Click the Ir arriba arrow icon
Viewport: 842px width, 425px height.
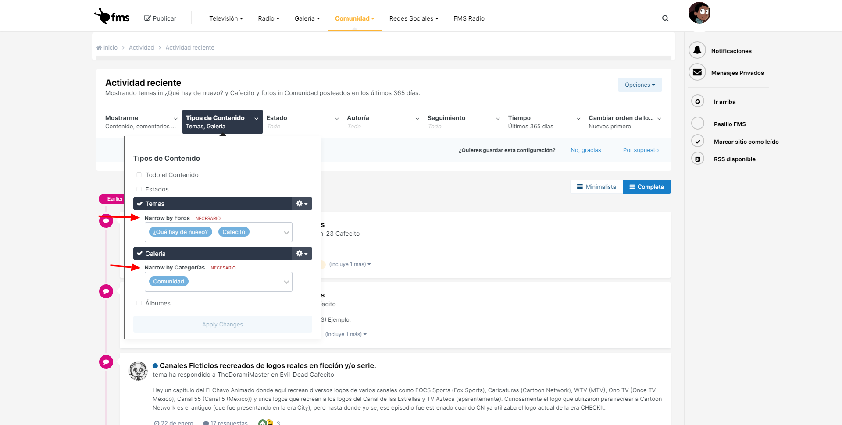click(x=698, y=102)
